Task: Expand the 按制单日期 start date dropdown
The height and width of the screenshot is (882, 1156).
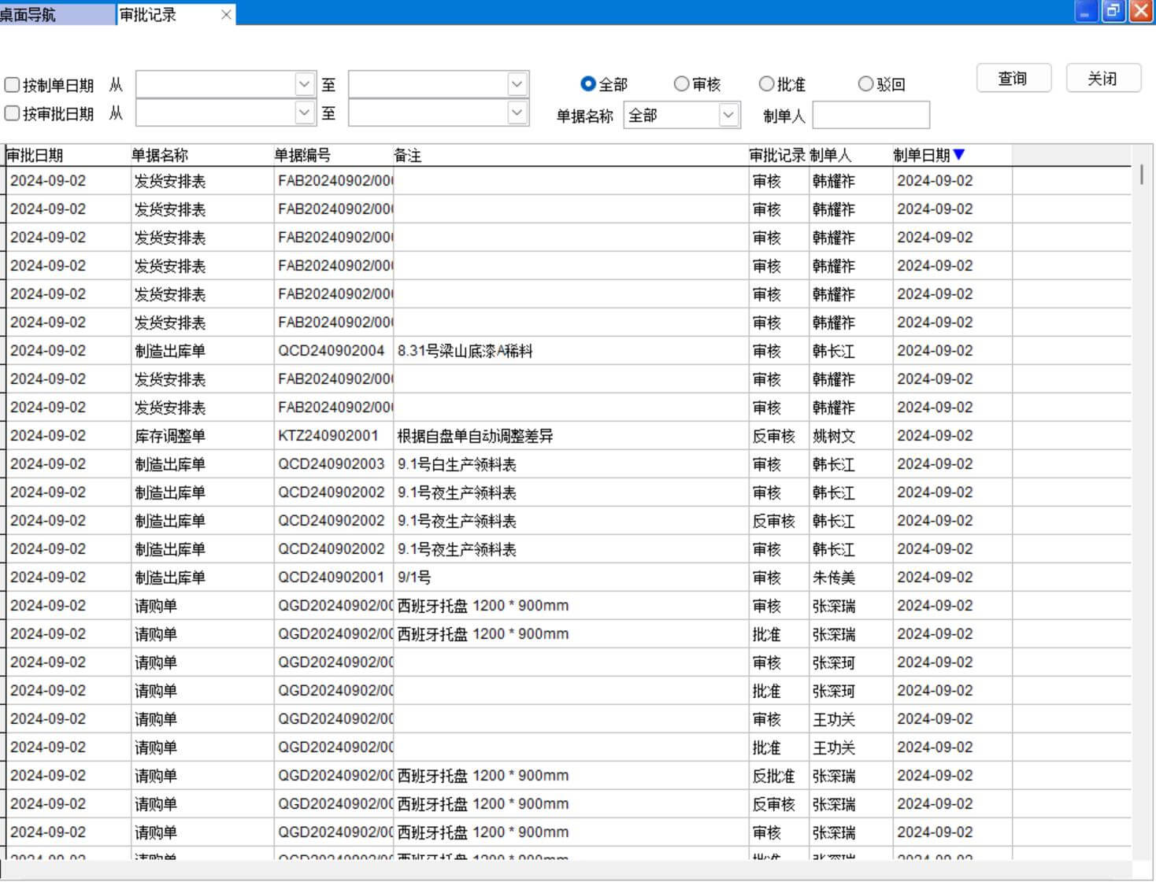Action: point(305,83)
